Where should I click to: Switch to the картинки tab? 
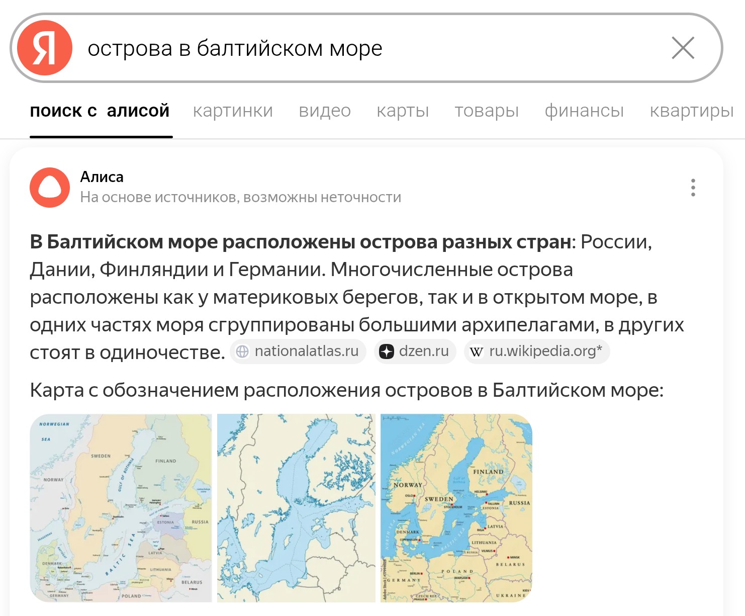click(233, 111)
